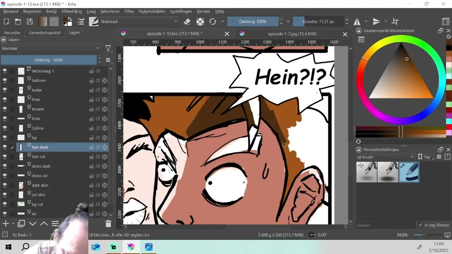
Task: Open Hulpmiddelen menu
Action: tap(152, 11)
